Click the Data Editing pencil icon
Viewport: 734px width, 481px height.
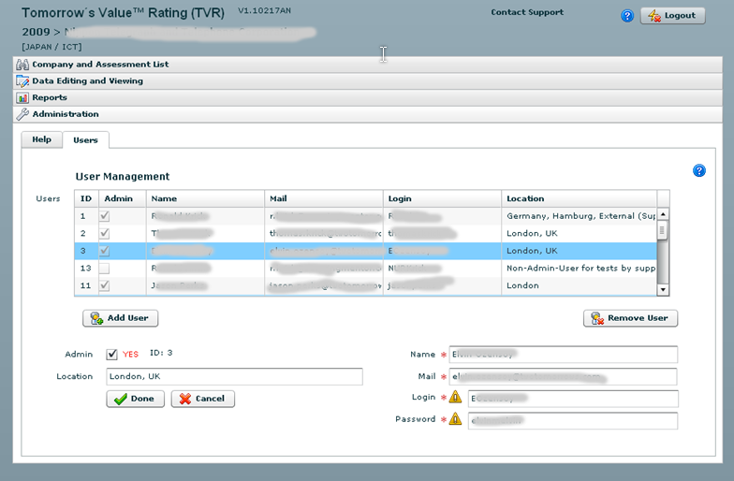point(22,81)
